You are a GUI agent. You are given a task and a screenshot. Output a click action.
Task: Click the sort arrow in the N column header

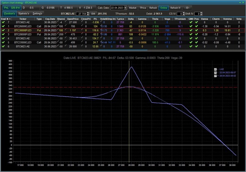click(10, 19)
